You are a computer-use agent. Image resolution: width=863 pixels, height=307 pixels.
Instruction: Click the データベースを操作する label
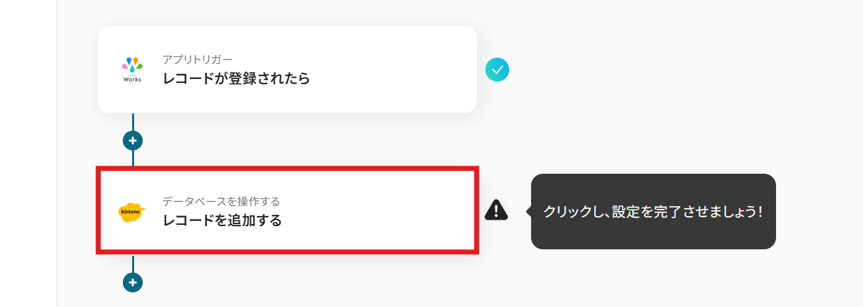221,202
